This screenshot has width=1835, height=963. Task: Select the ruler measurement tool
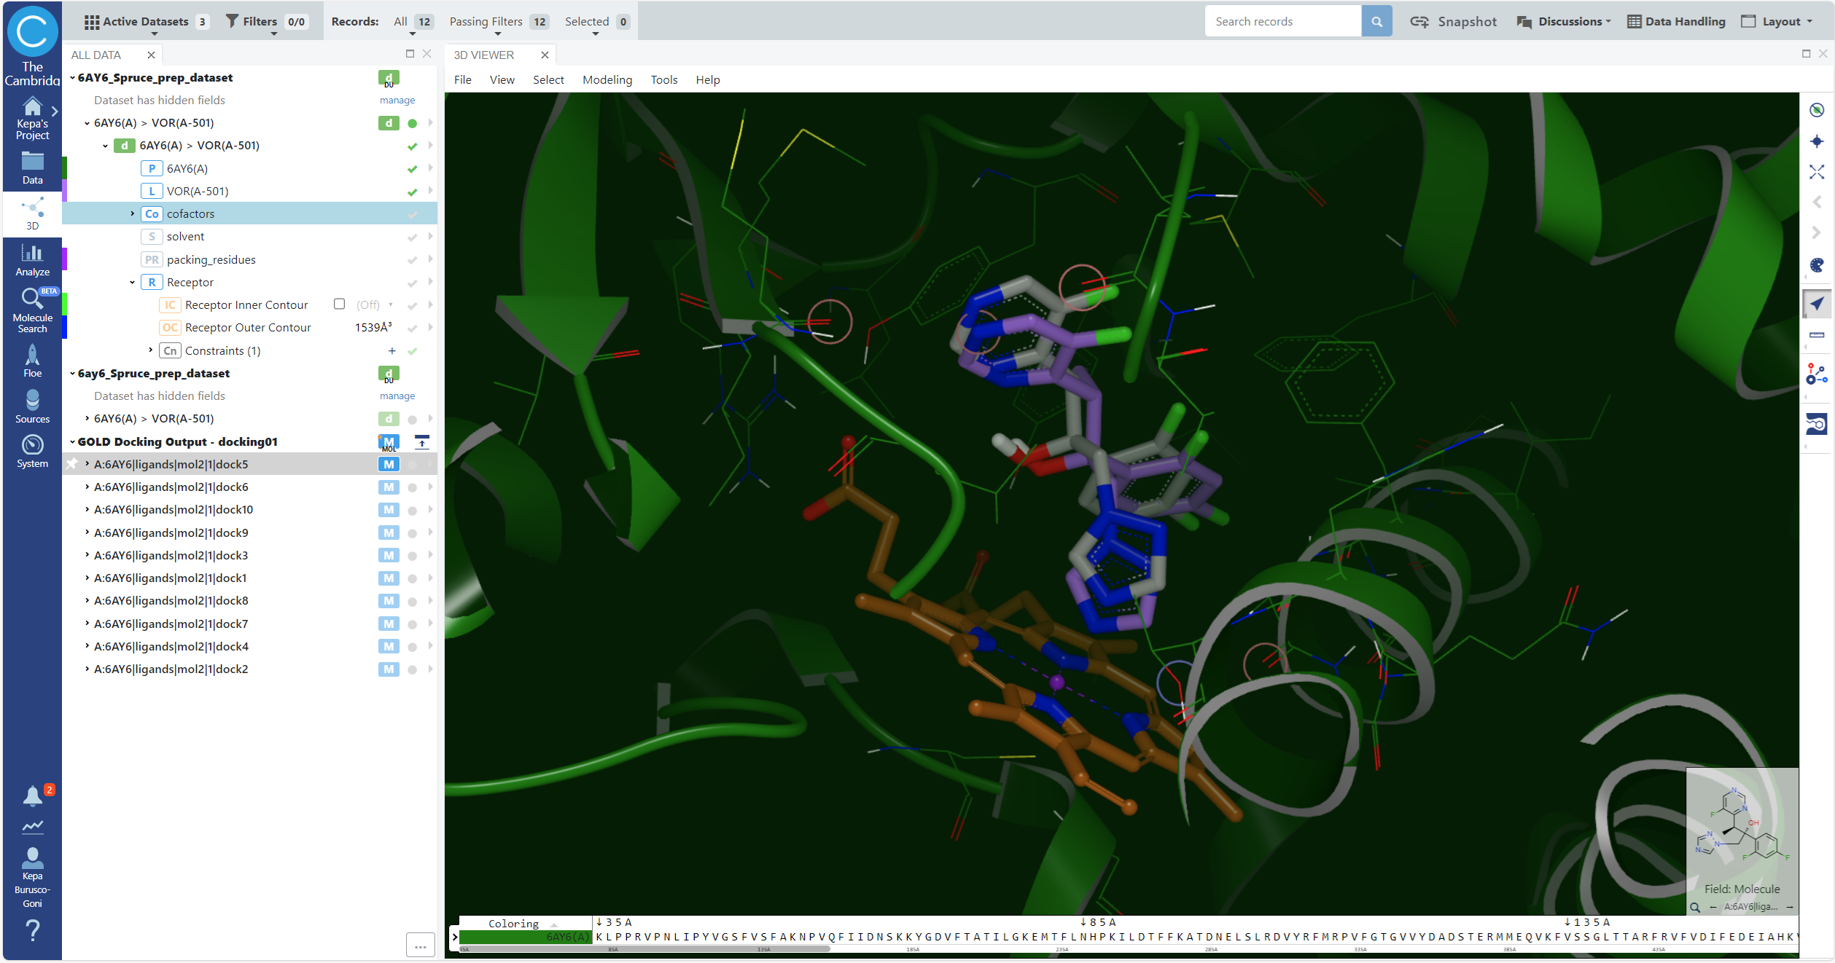[1816, 335]
